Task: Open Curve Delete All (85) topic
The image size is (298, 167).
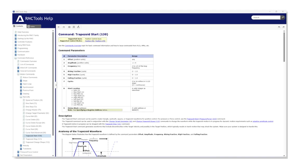Action: tap(34, 126)
